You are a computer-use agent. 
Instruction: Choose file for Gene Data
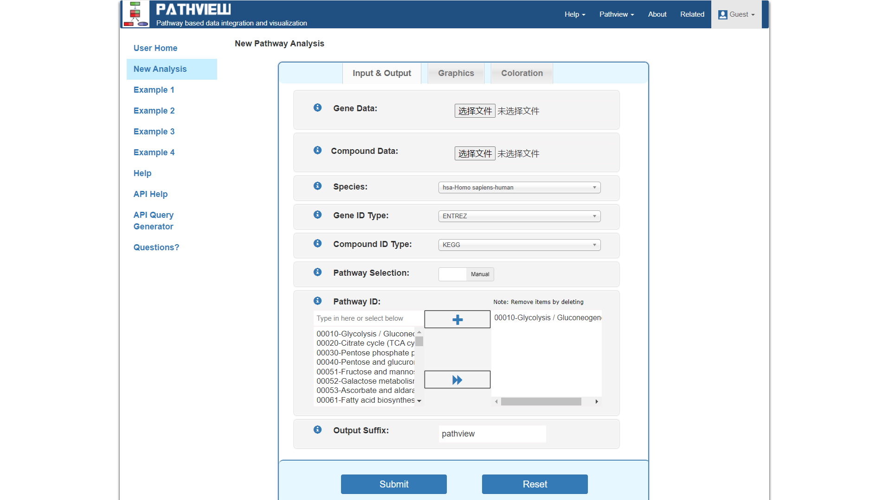[x=475, y=111]
